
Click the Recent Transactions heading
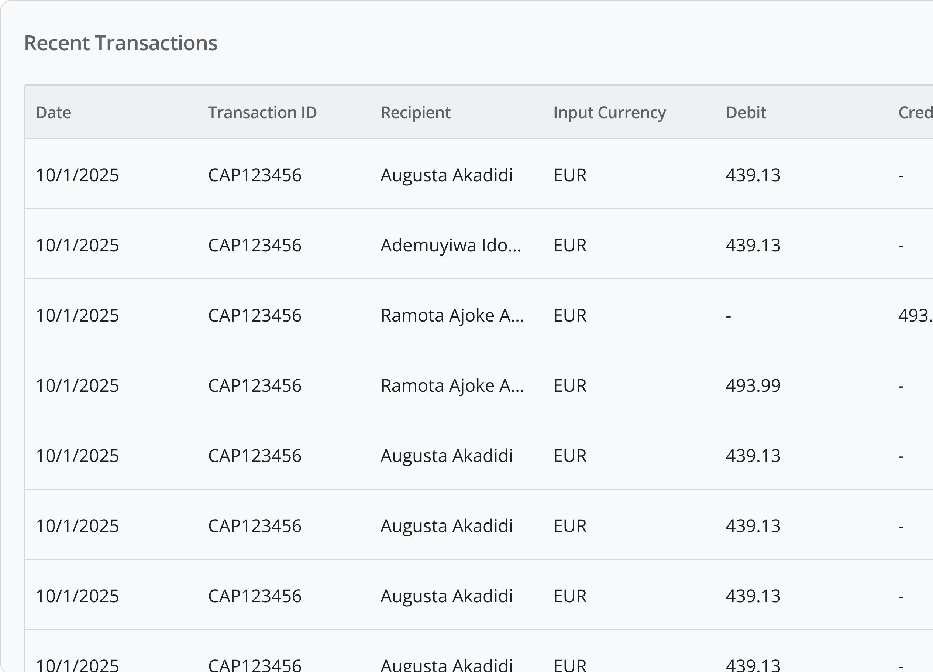(x=121, y=43)
